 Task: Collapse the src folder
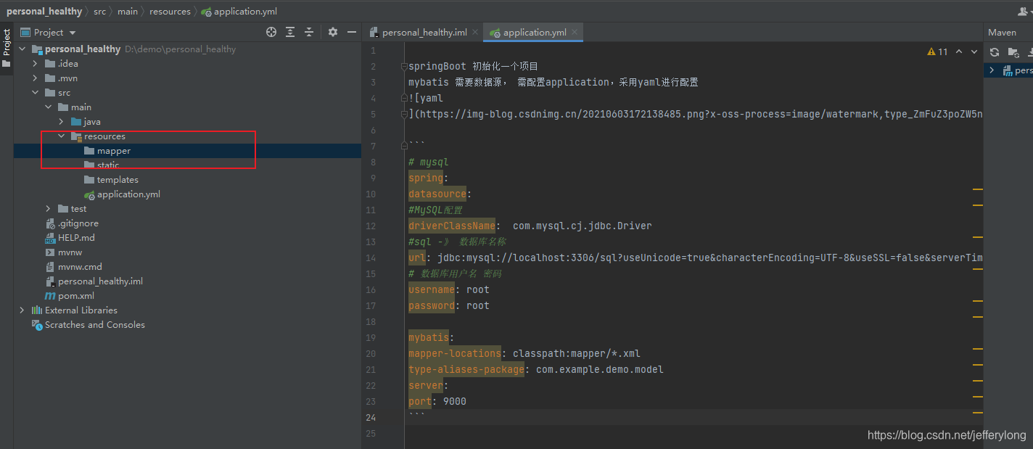coord(35,93)
